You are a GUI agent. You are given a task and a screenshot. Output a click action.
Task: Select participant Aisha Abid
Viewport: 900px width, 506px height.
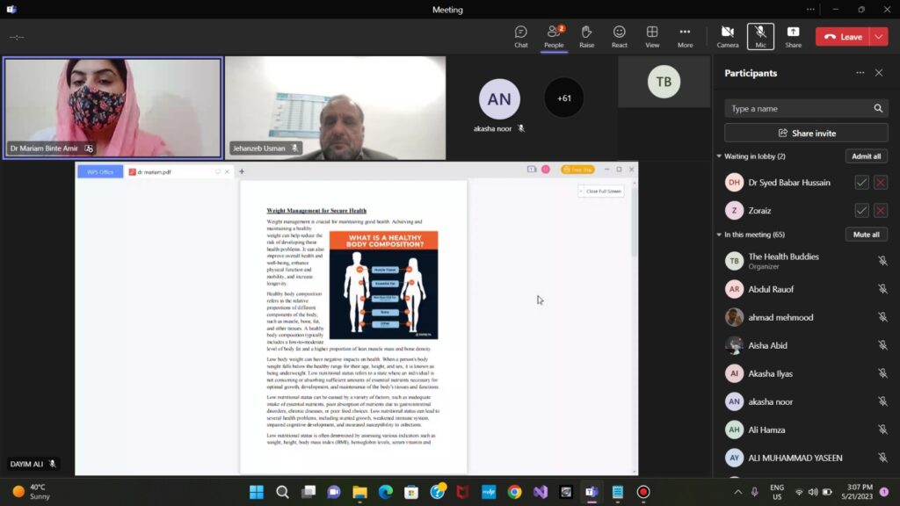click(806, 345)
